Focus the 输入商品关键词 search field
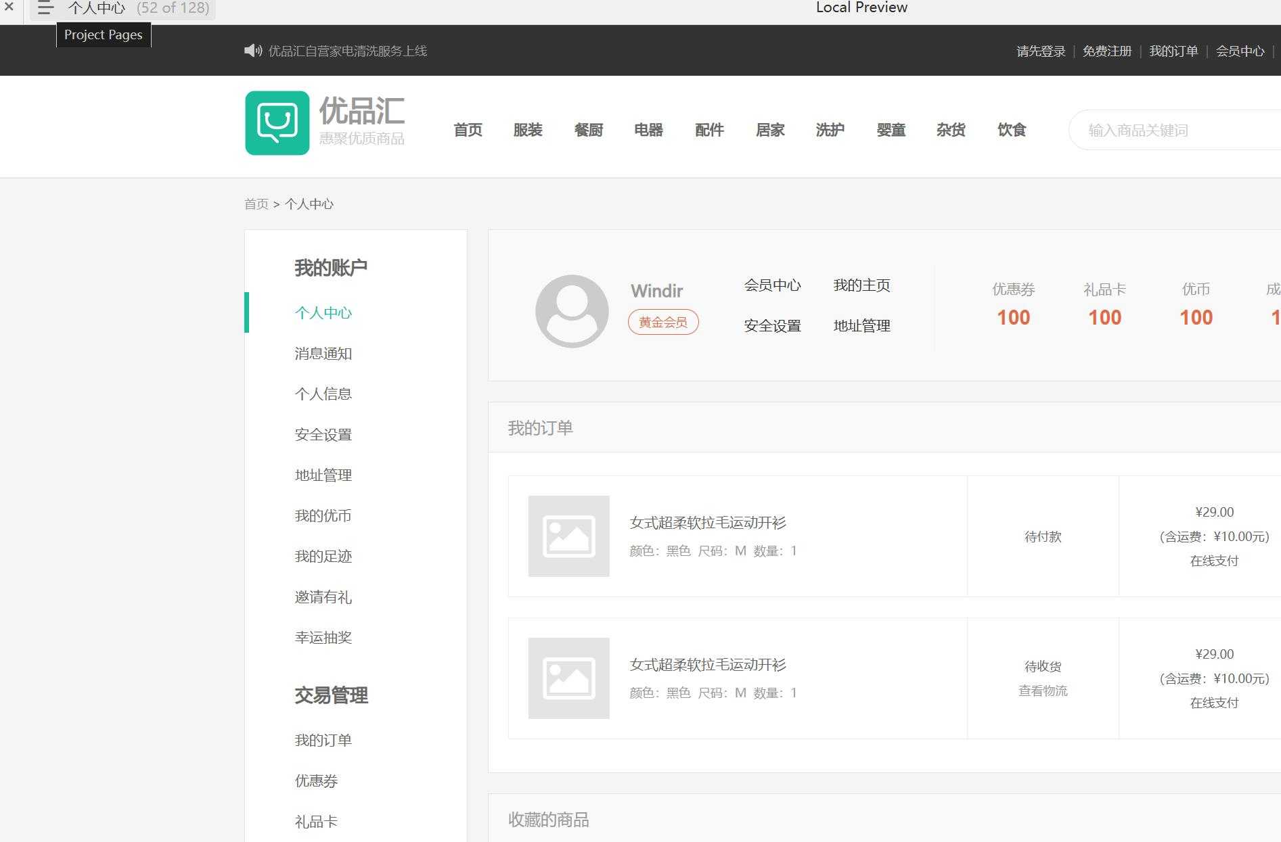The width and height of the screenshot is (1281, 842). pos(1175,130)
